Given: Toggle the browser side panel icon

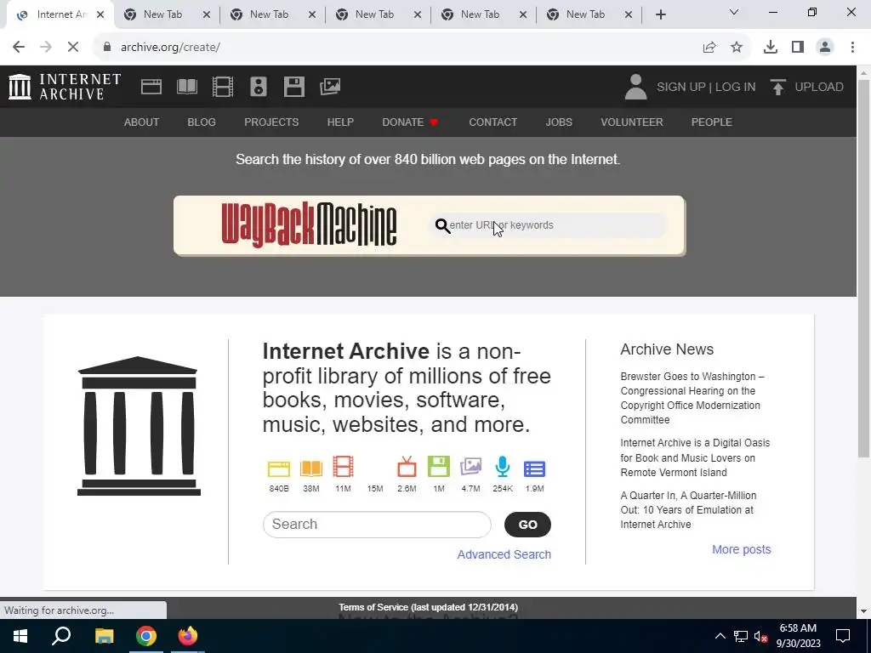Looking at the screenshot, I should coord(798,48).
